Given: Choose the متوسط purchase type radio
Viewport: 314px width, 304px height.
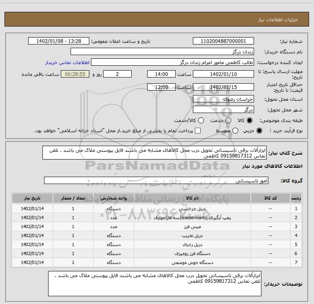Looking at the screenshot, I should coord(235,131).
